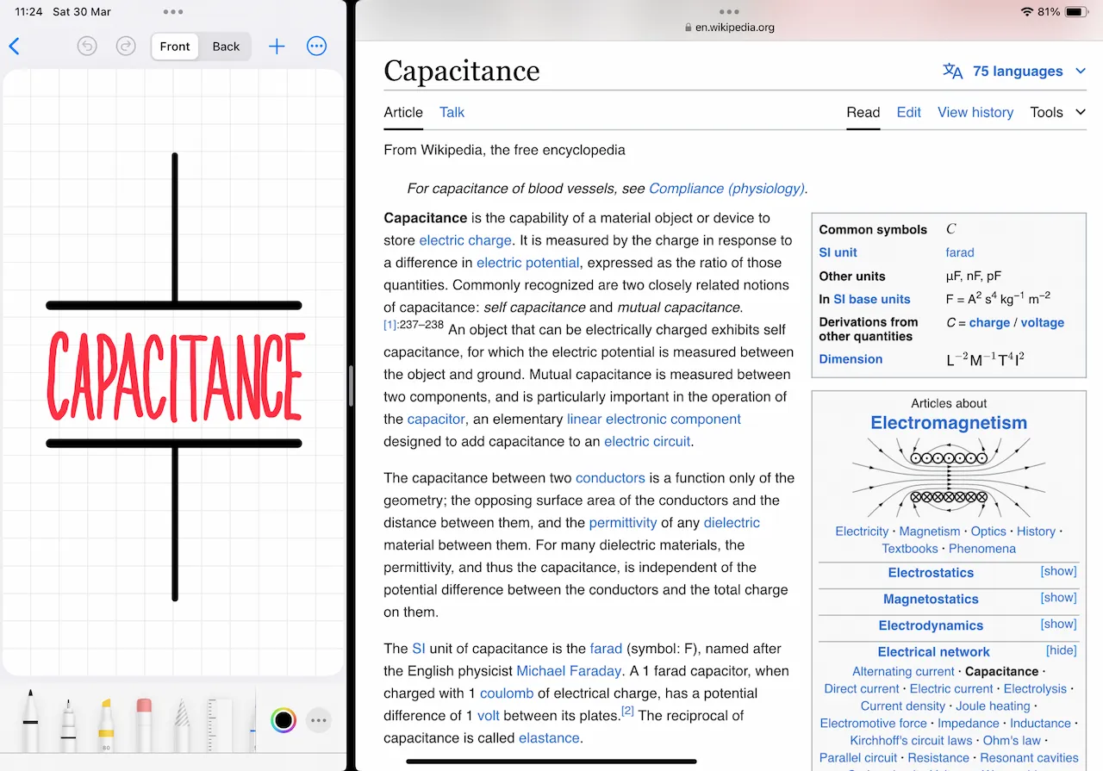Viewport: 1103px width, 771px height.
Task: Show the Electrostatics section
Action: [1058, 570]
